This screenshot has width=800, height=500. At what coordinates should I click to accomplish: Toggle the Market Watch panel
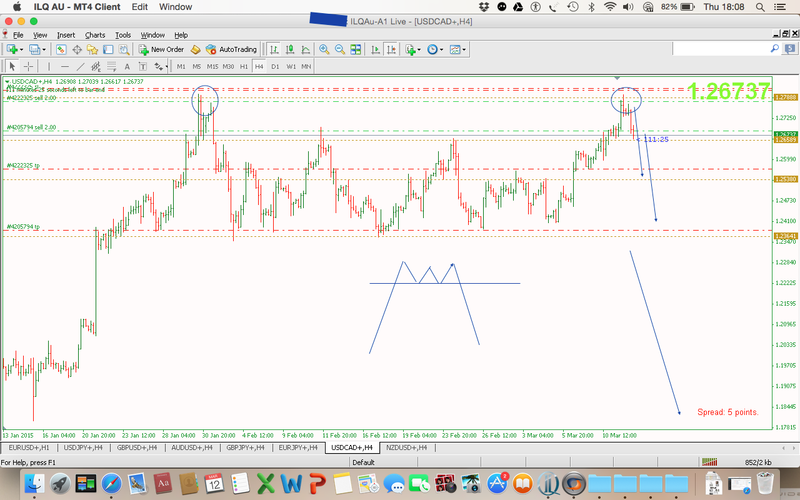point(60,49)
